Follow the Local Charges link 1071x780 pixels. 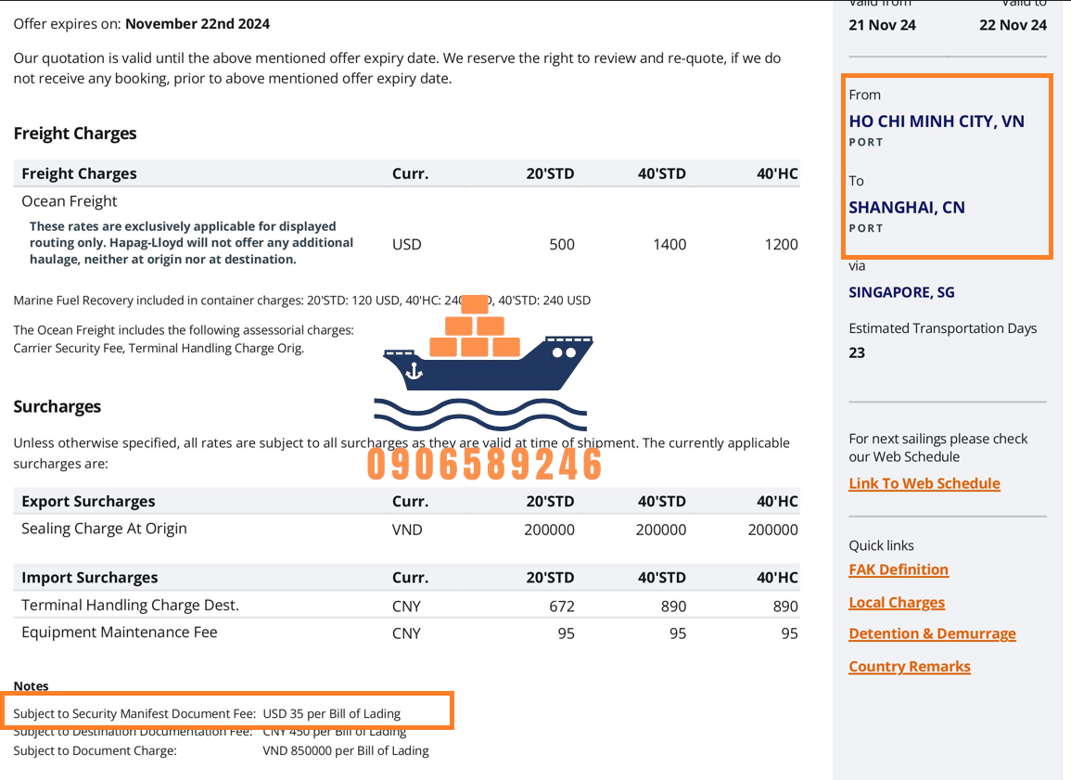897,603
